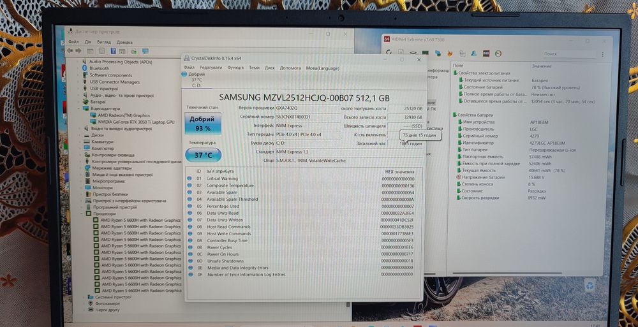Viewport: 638px width, 327px height.
Task: Expand the Bluetooth category
Action: (79, 68)
